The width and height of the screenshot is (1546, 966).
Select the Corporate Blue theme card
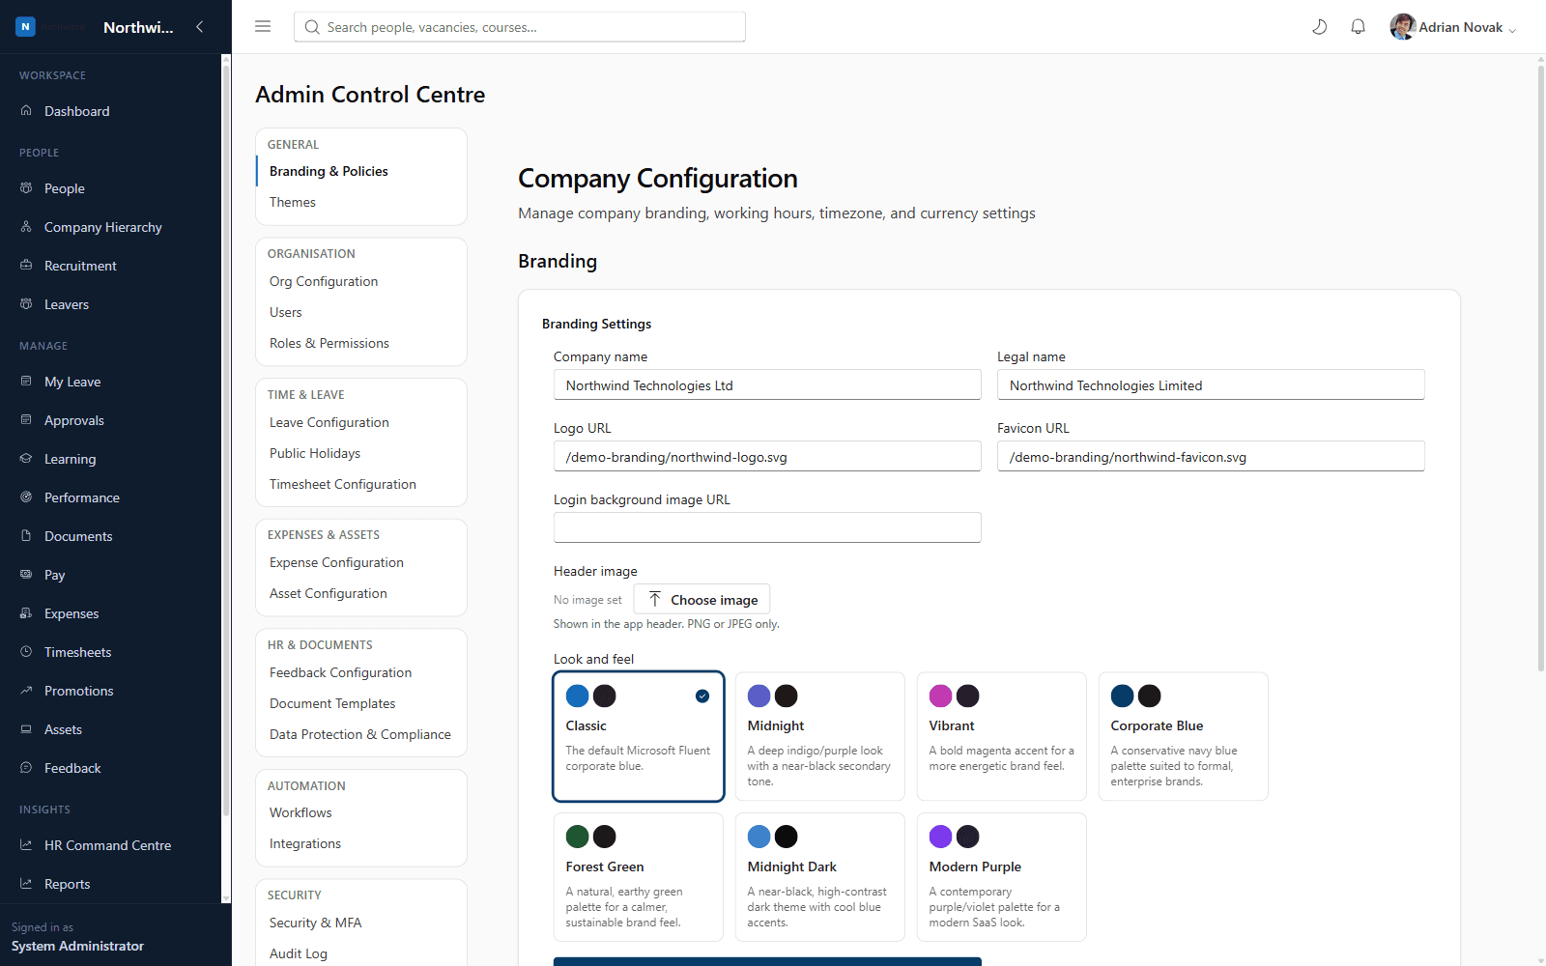1184,736
